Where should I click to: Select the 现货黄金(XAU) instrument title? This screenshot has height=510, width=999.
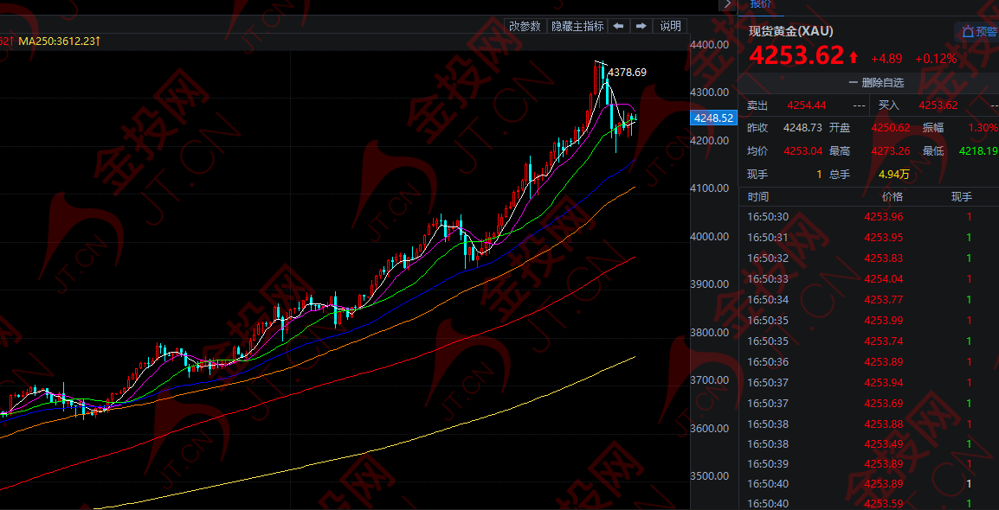[790, 31]
